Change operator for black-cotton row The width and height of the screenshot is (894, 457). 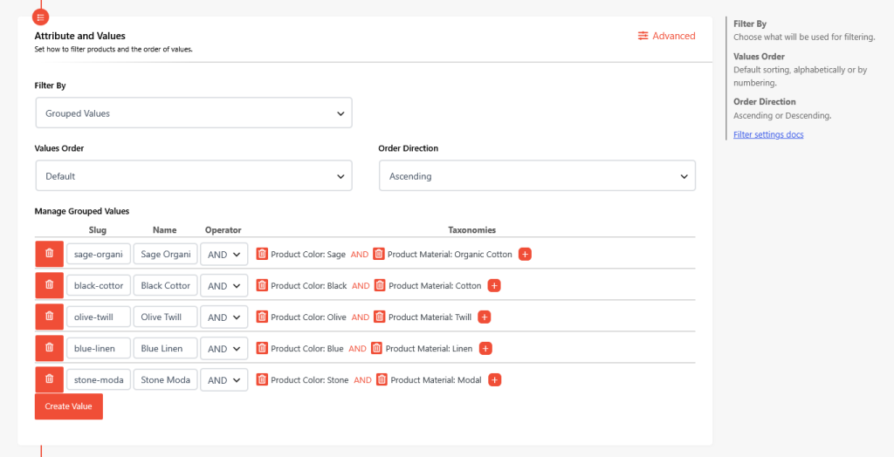click(224, 285)
